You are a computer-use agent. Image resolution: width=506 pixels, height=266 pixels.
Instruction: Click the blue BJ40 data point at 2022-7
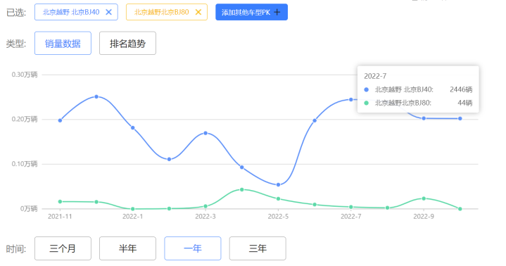pyautogui.click(x=351, y=99)
